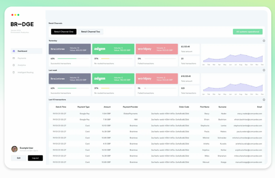This screenshot has width=275, height=178.
Task: Click the Example User avatar photo
Action: (x=15, y=149)
